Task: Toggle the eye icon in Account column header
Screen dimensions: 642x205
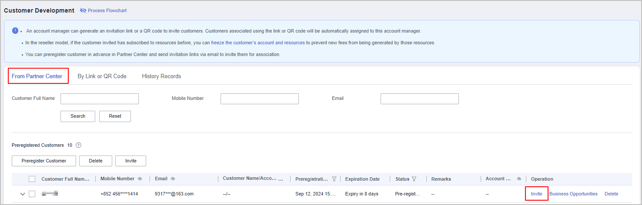Action: point(519,179)
